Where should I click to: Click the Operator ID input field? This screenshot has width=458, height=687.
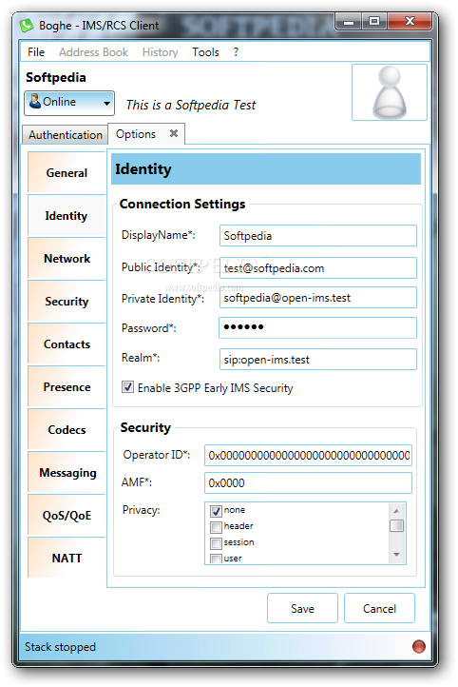(308, 455)
